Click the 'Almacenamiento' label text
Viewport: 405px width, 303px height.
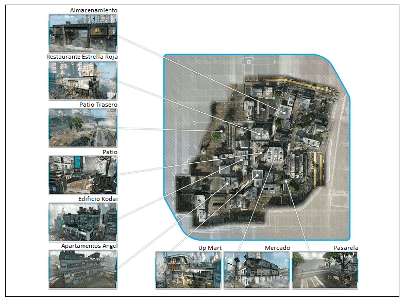pos(94,10)
